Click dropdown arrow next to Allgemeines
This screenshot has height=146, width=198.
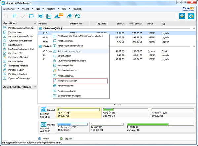click(x=18, y=9)
